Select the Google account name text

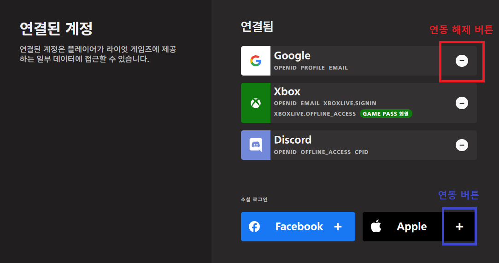click(292, 56)
